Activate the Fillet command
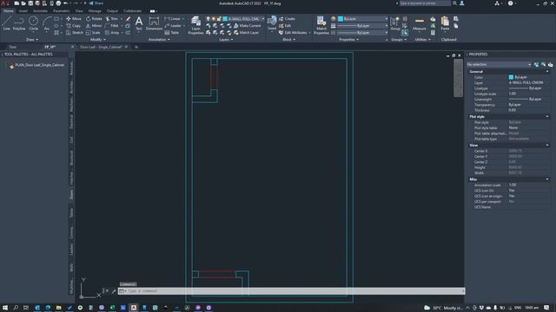The height and width of the screenshot is (312, 556). point(112,26)
